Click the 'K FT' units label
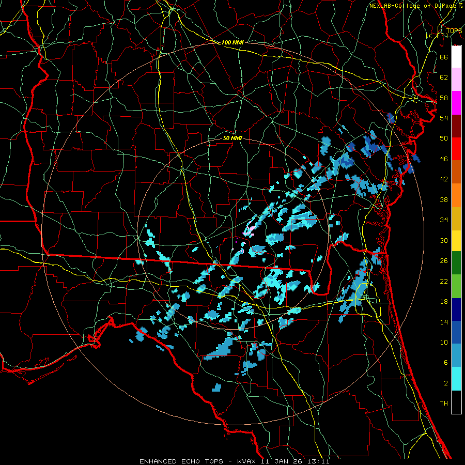 pyautogui.click(x=437, y=36)
